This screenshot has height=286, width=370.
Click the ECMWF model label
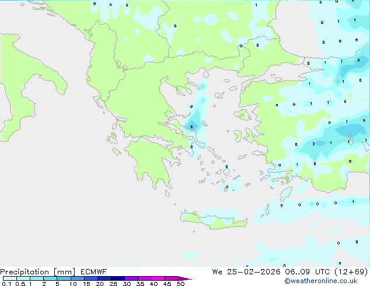(x=93, y=272)
